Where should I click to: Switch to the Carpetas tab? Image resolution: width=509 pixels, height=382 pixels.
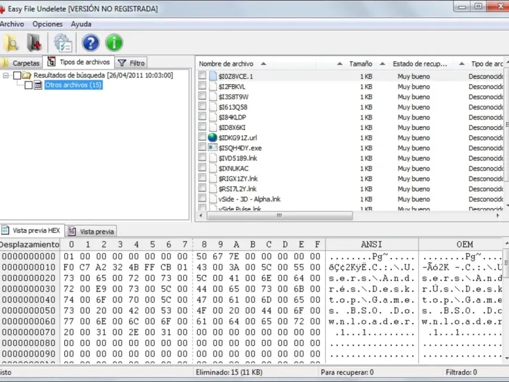(22, 62)
